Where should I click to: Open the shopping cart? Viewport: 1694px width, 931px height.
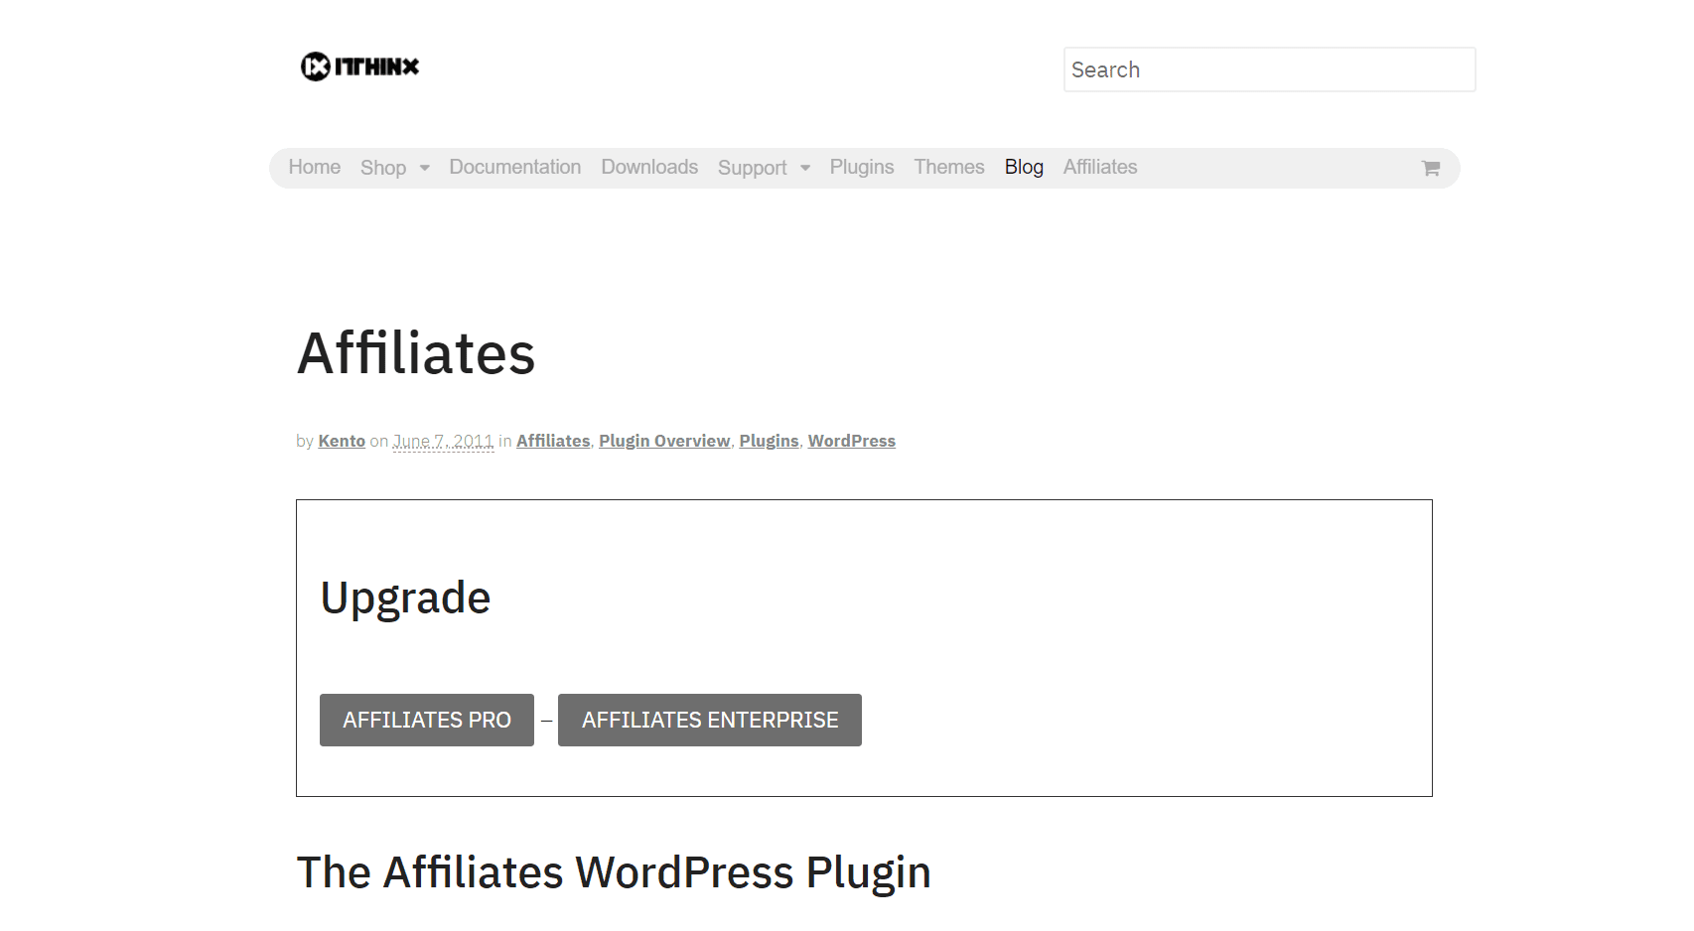[1430, 168]
